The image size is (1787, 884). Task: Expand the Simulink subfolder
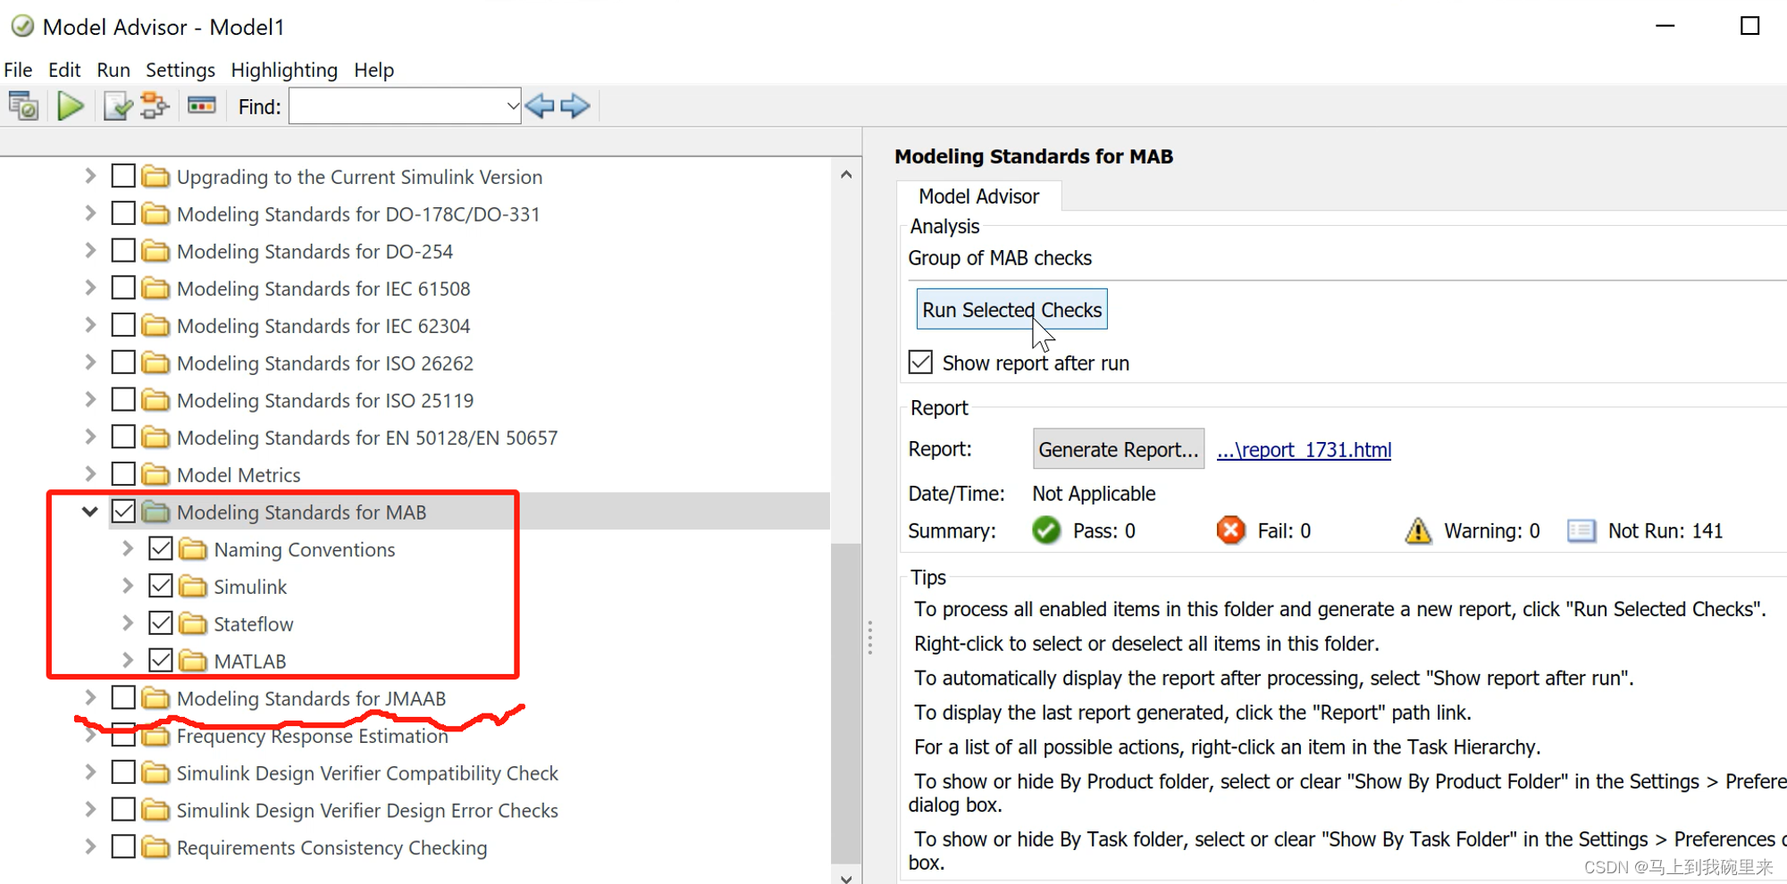tap(127, 586)
